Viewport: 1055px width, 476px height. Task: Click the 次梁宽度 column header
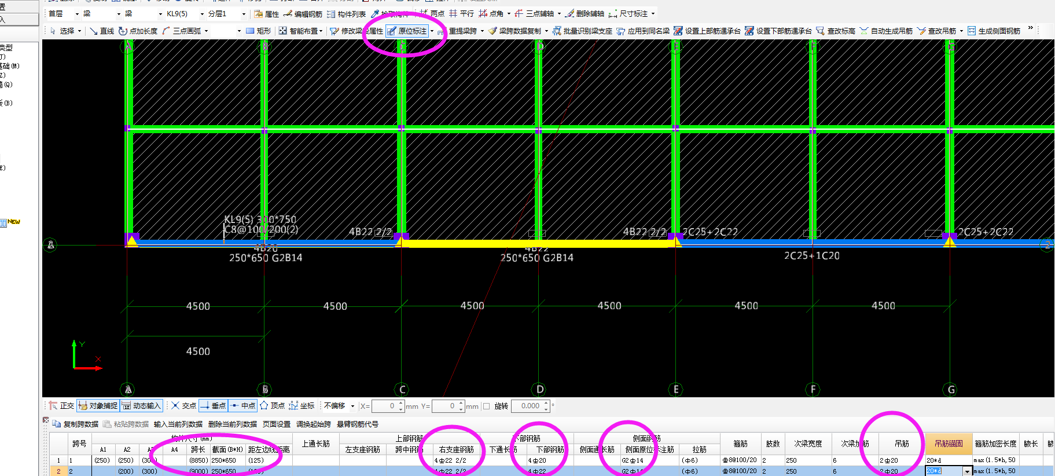tap(807, 444)
